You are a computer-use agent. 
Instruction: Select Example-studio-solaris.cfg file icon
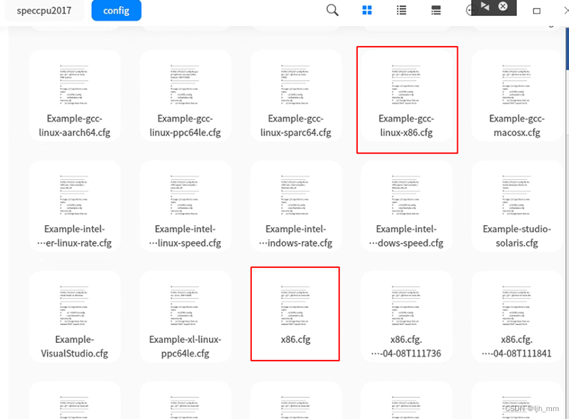tap(517, 196)
